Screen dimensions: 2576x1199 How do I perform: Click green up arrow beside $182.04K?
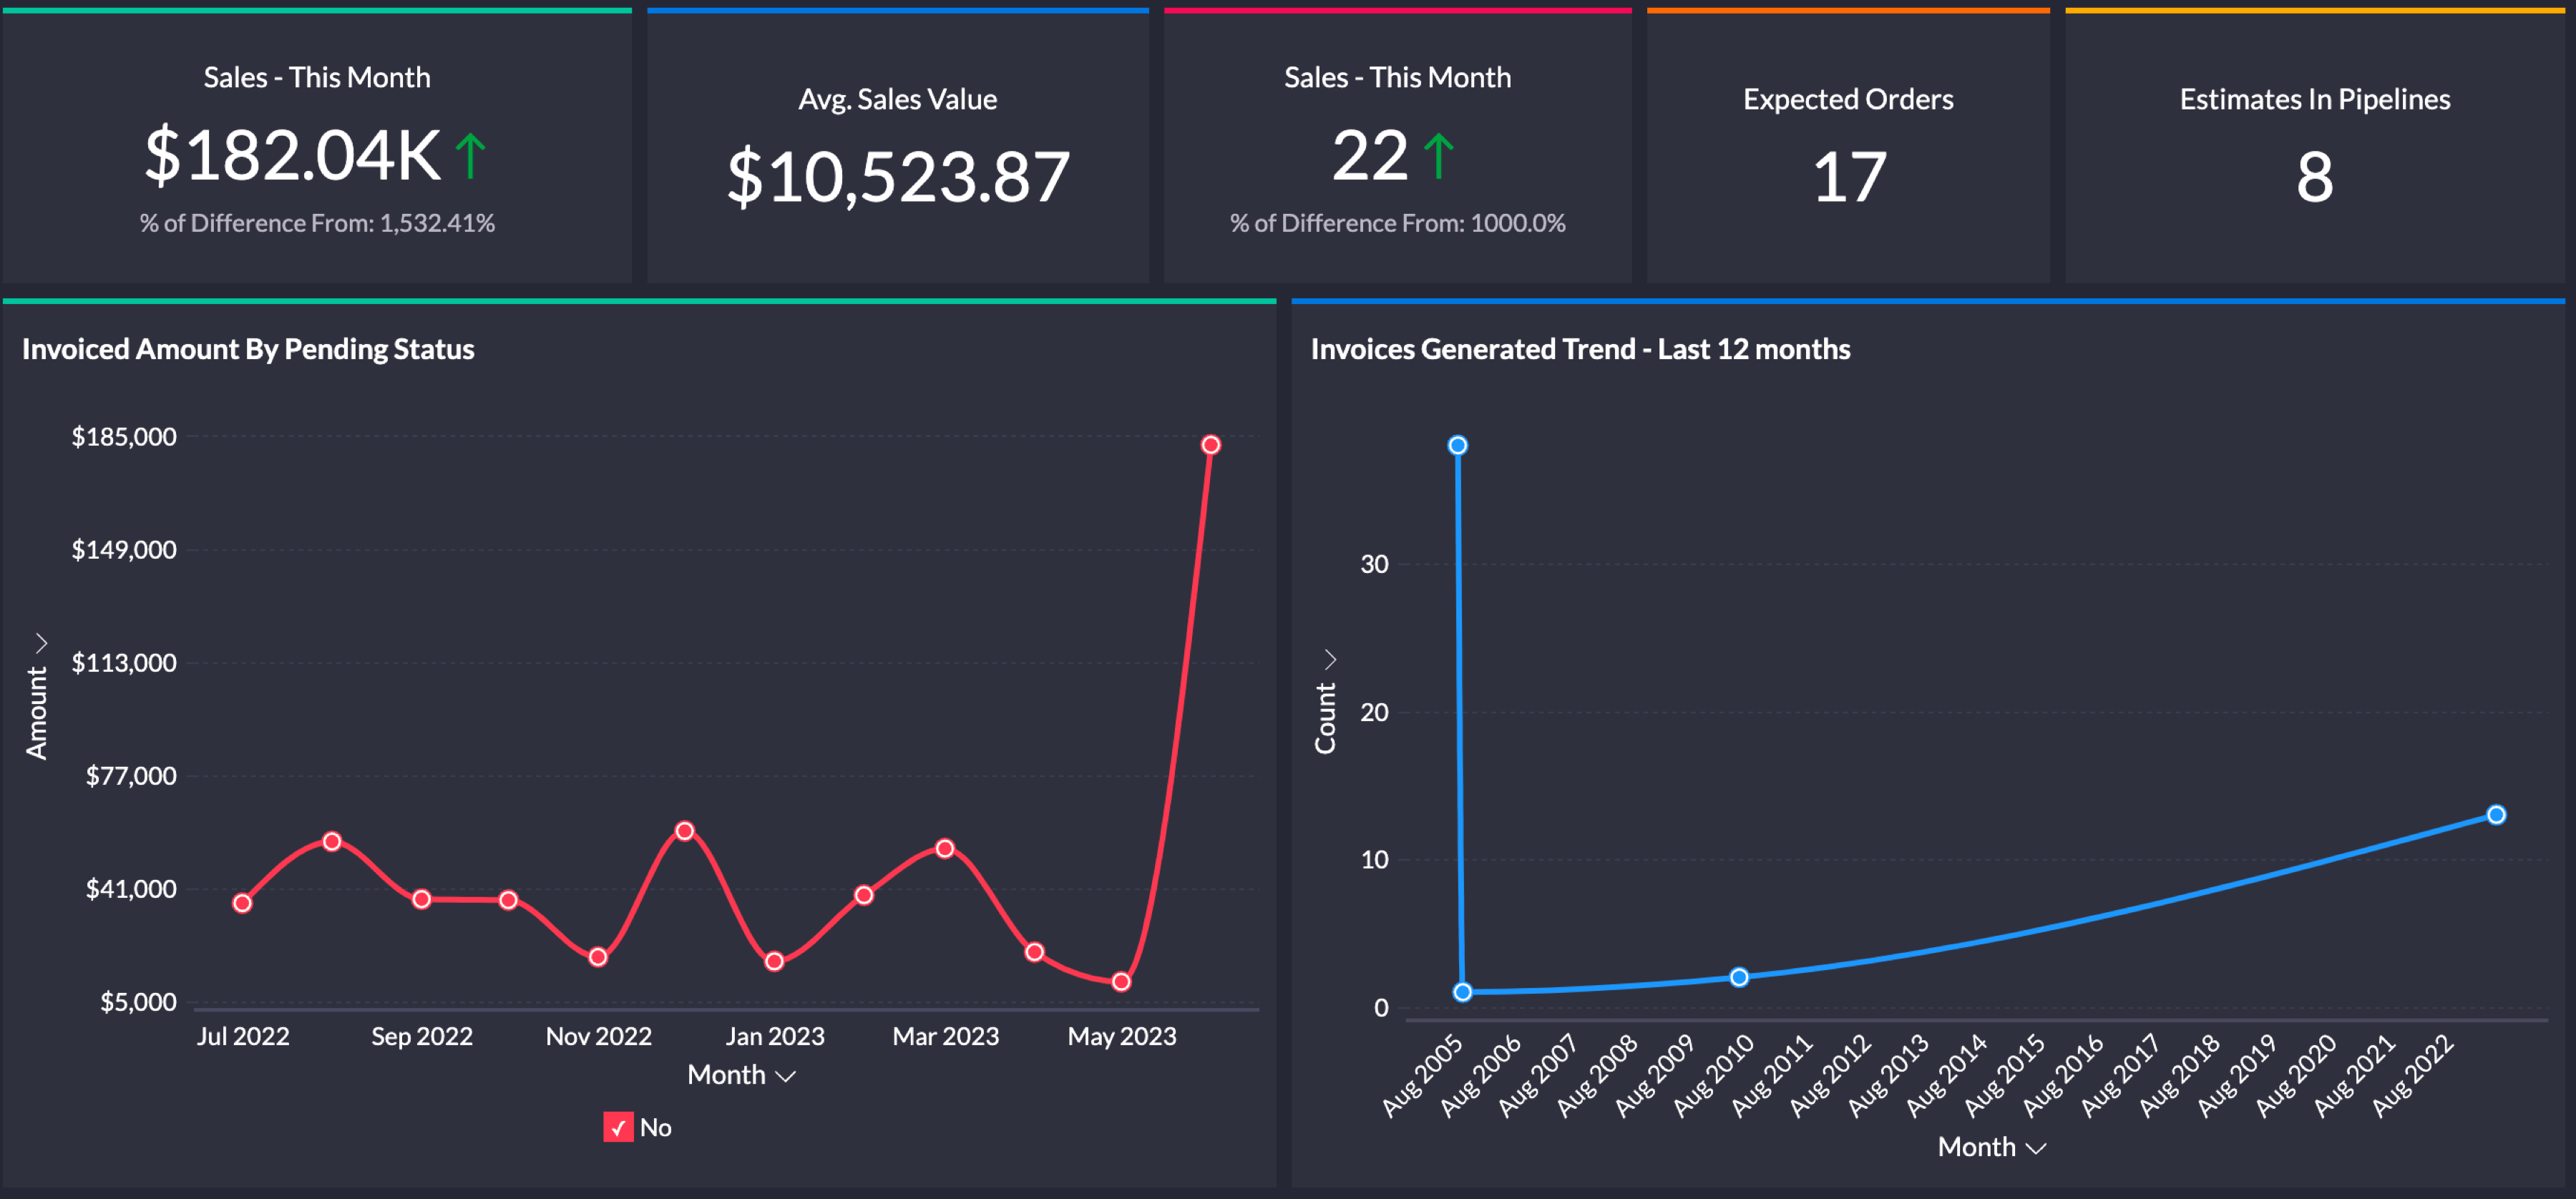[x=470, y=157]
